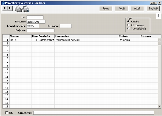Tick the OK checkbox
This screenshot has width=162, height=116.
coord(7,113)
